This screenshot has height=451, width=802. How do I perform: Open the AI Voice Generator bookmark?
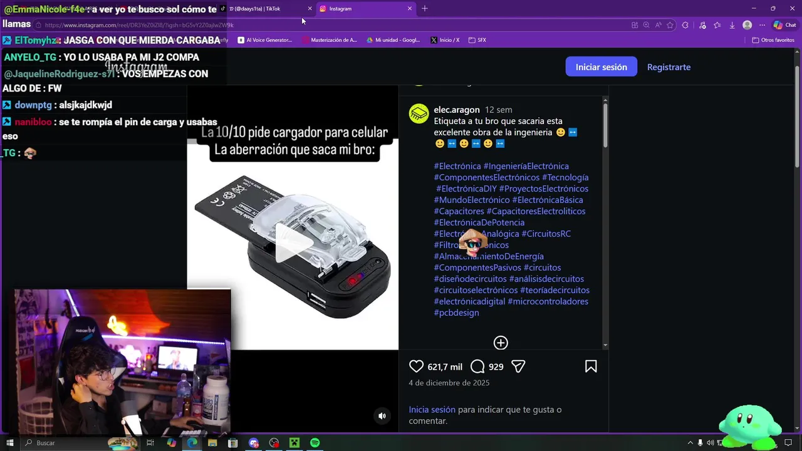265,40
